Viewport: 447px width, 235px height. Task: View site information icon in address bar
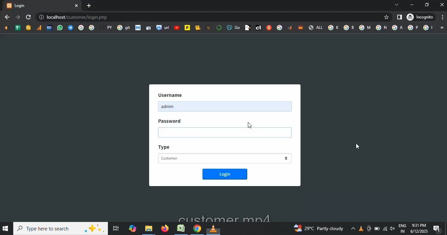(x=41, y=17)
